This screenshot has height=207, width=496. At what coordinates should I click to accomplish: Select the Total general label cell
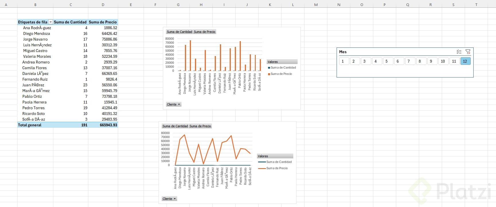[35, 125]
